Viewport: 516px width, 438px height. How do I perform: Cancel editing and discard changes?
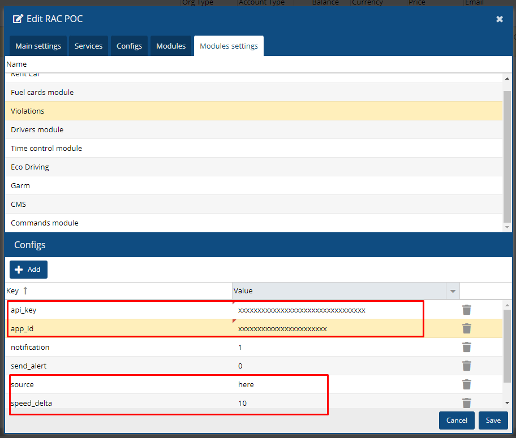tap(457, 420)
